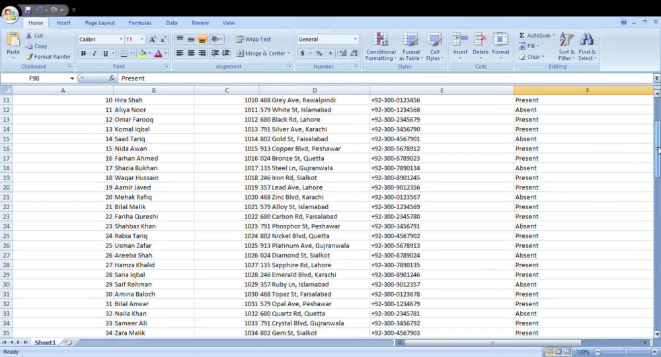Viewport: 661px width, 357px height.
Task: Open the Formulas ribbon tab
Action: pos(140,22)
